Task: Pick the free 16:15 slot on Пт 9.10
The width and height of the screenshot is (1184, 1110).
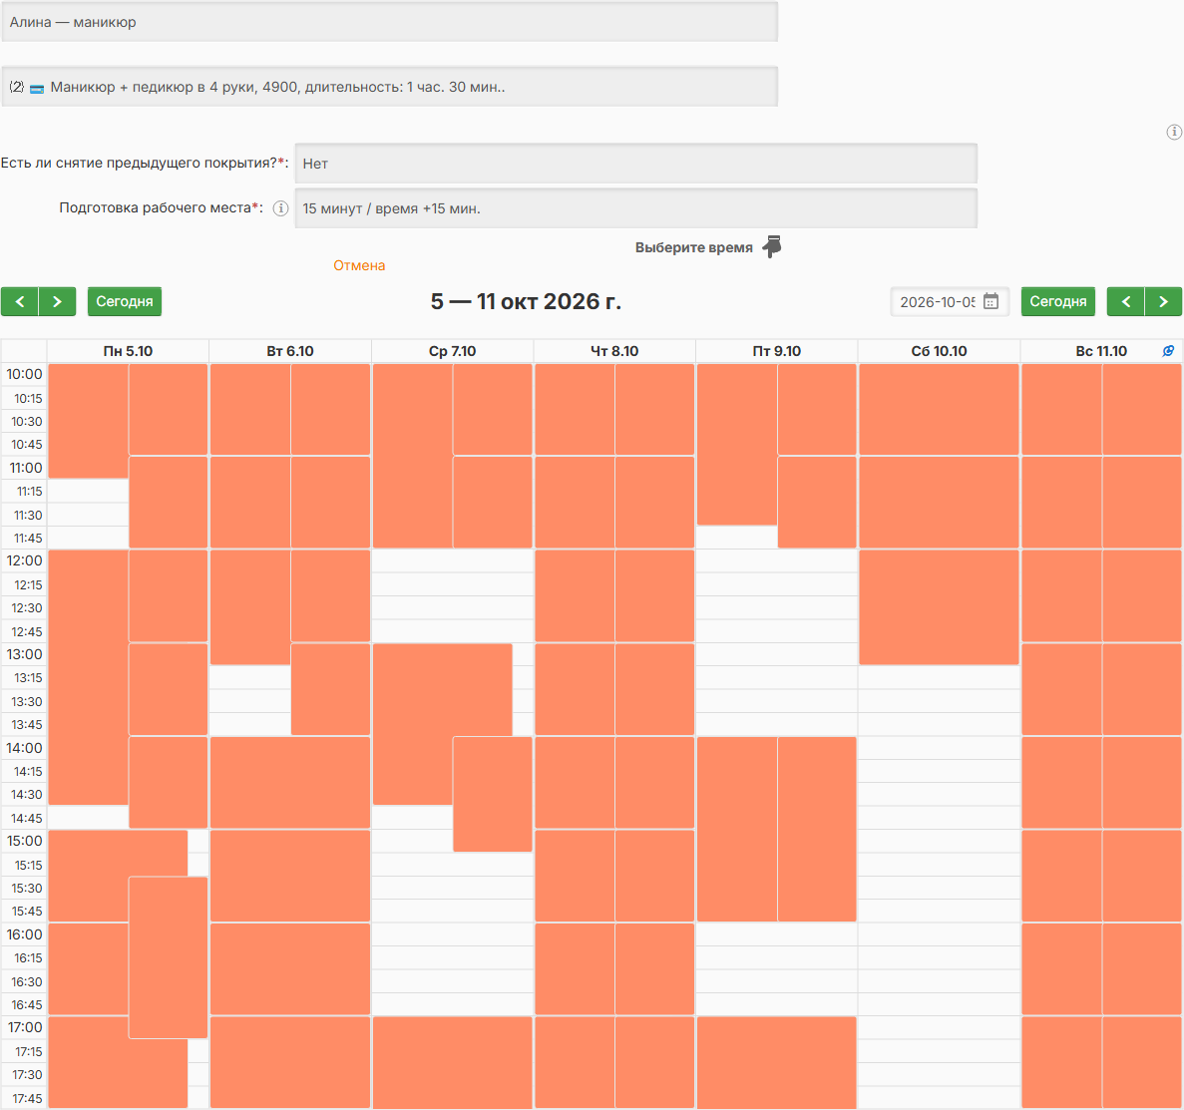Action: [777, 958]
